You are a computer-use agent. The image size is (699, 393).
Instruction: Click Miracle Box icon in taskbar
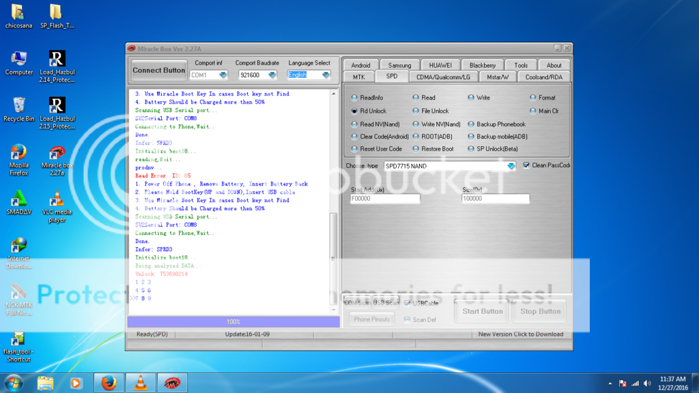coord(172,383)
